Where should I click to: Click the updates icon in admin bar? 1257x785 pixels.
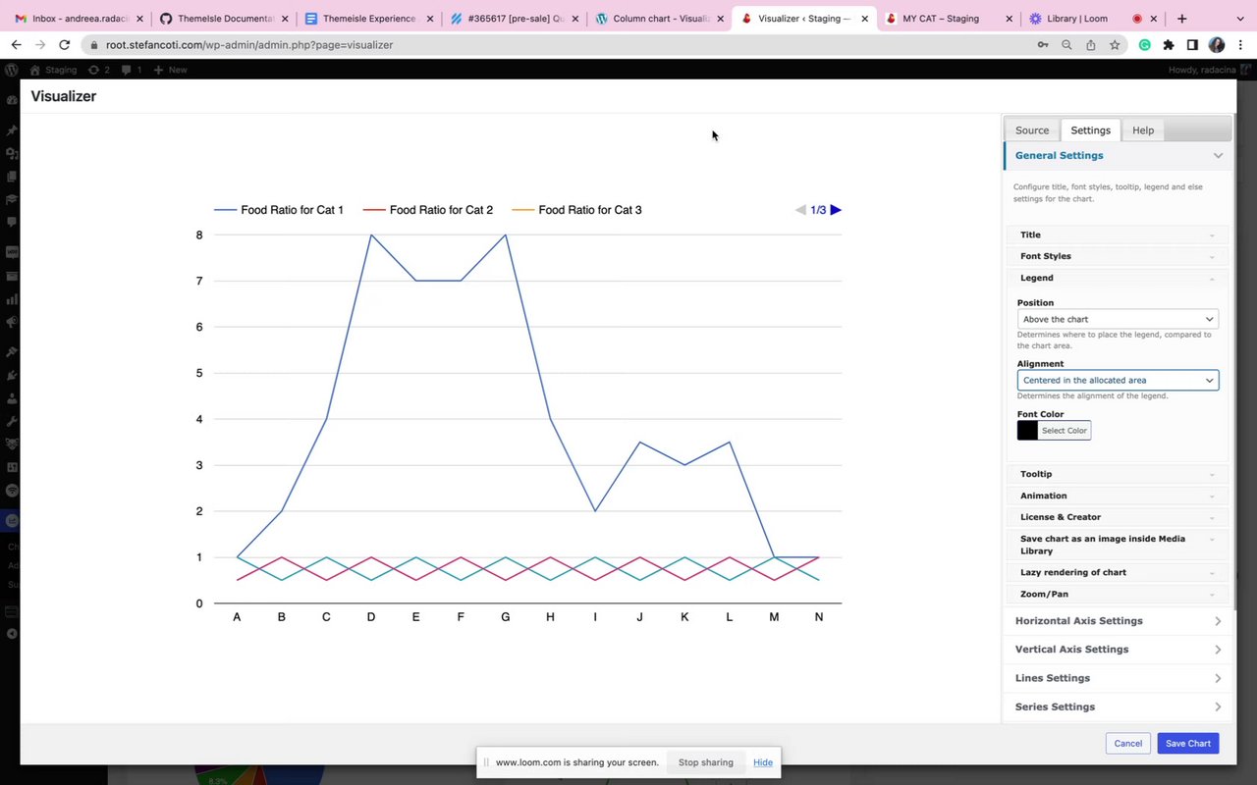98,70
